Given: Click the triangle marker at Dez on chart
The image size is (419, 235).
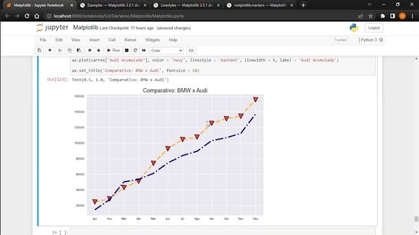Looking at the screenshot, I should click(x=255, y=99).
